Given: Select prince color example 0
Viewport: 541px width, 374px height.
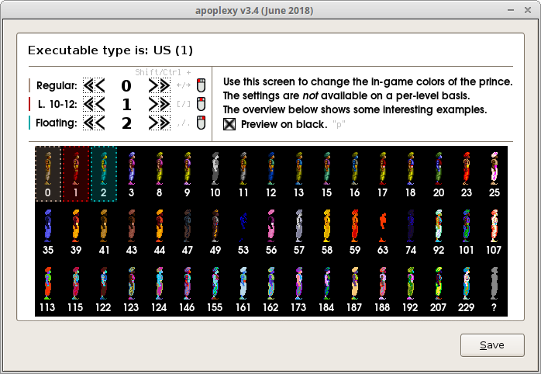Looking at the screenshot, I should tap(48, 174).
